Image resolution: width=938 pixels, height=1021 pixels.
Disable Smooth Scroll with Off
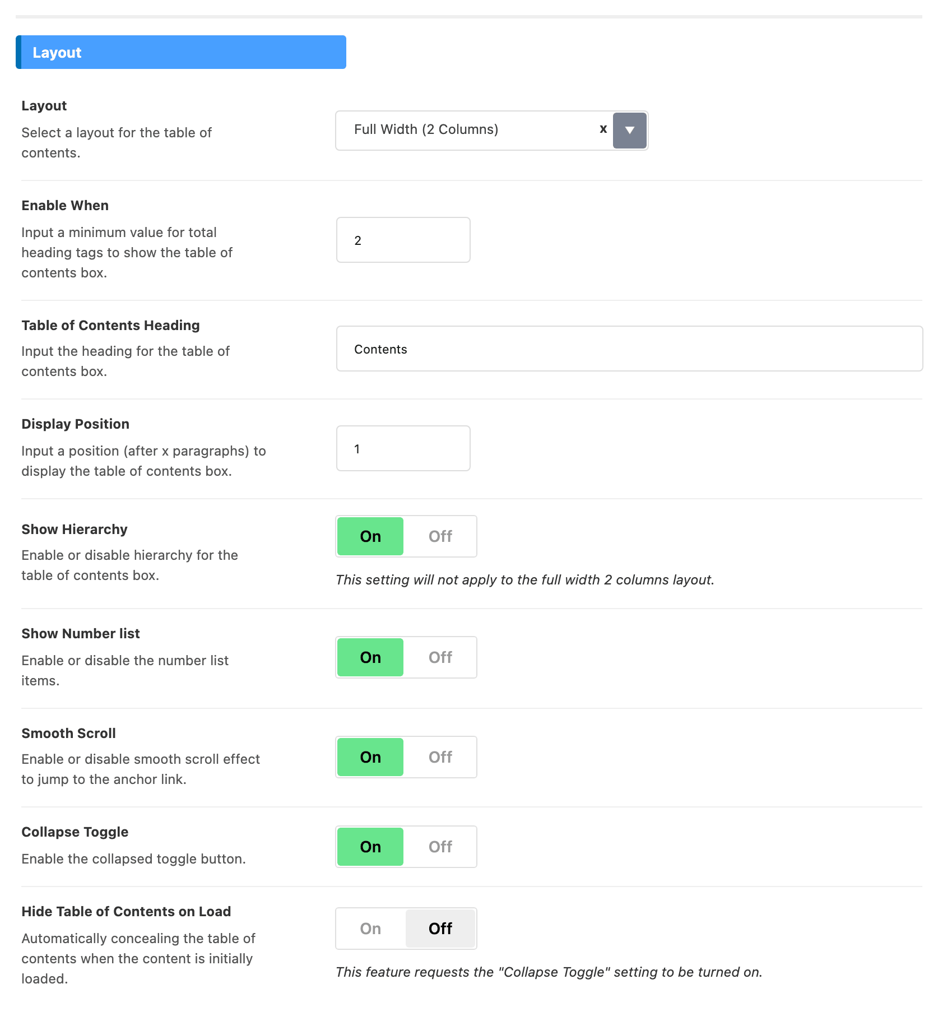[440, 757]
